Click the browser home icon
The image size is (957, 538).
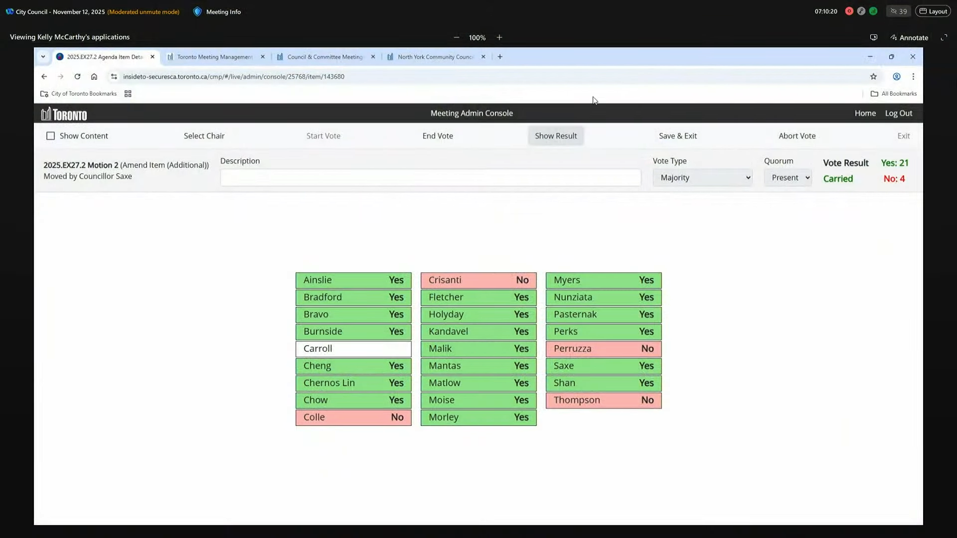94,77
